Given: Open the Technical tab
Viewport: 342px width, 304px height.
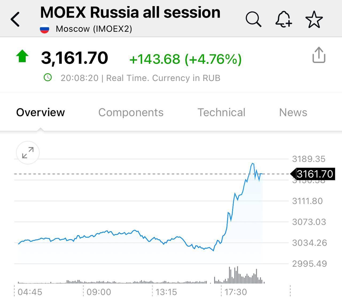Looking at the screenshot, I should pos(221,112).
